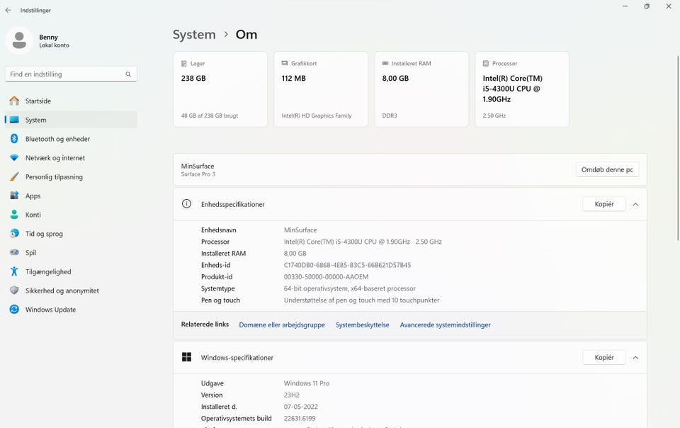Open Avancerede systemindstillinger link
The image size is (680, 428).
pyautogui.click(x=445, y=325)
